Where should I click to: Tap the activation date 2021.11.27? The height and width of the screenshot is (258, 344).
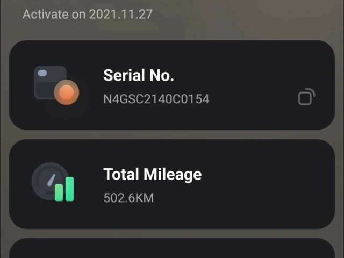click(120, 13)
